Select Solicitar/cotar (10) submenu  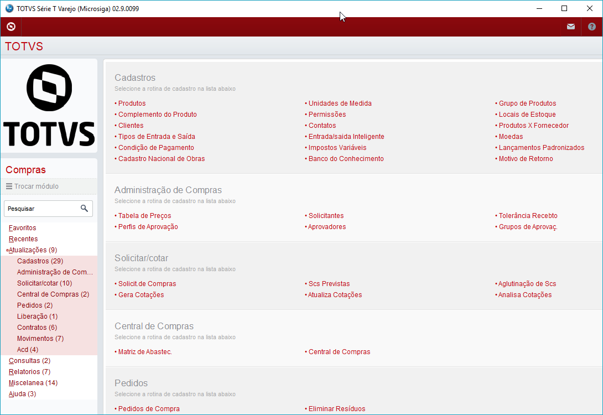coord(45,283)
